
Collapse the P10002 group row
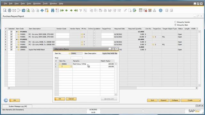point(17,39)
